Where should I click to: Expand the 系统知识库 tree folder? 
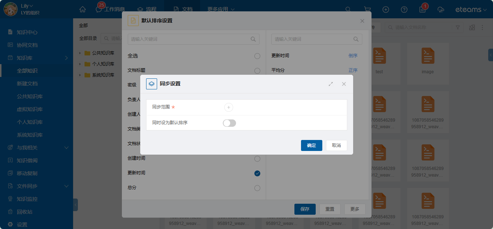80,75
